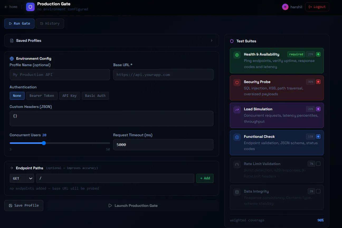Viewport: 342px width, 228px height.
Task: Click the 90% weighted coverage value
Action: click(x=321, y=220)
